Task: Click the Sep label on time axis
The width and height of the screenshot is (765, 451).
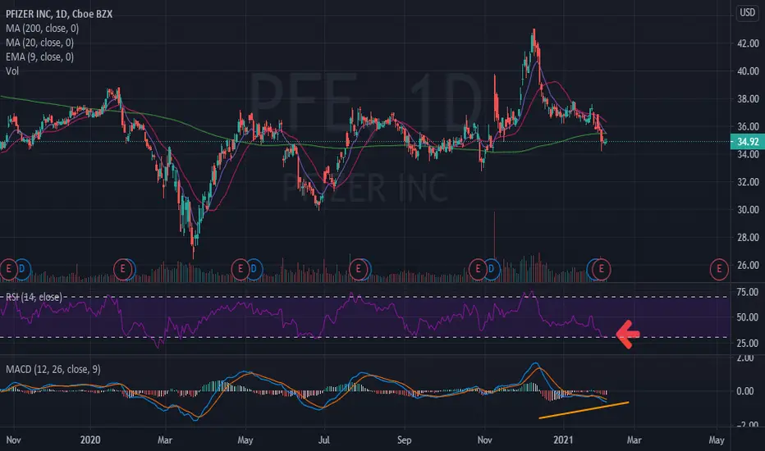Action: tap(404, 440)
